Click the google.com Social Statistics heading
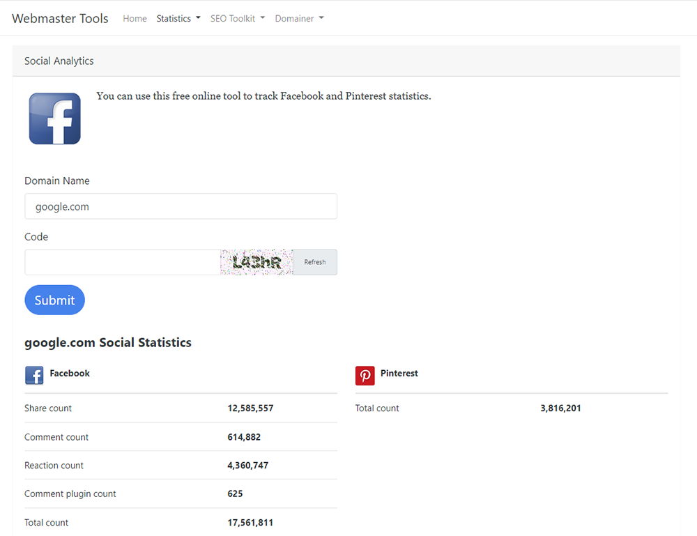 click(x=108, y=343)
